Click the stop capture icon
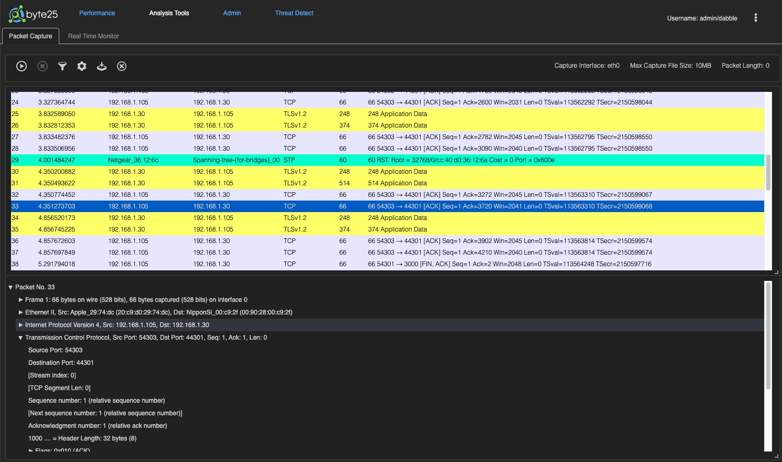The height and width of the screenshot is (462, 782). (42, 66)
